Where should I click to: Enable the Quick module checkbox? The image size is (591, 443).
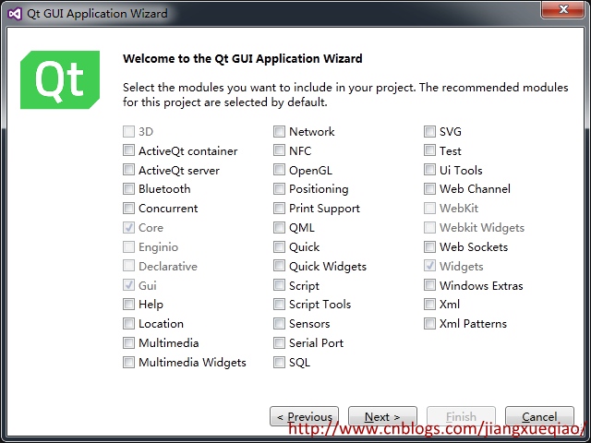click(x=279, y=246)
